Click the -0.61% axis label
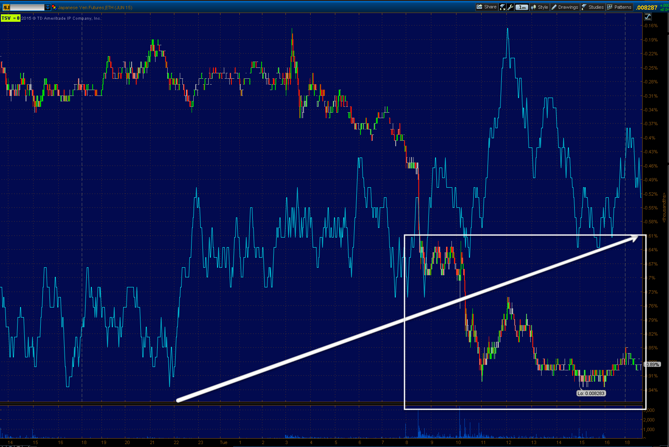This screenshot has height=447, width=669. (x=652, y=236)
